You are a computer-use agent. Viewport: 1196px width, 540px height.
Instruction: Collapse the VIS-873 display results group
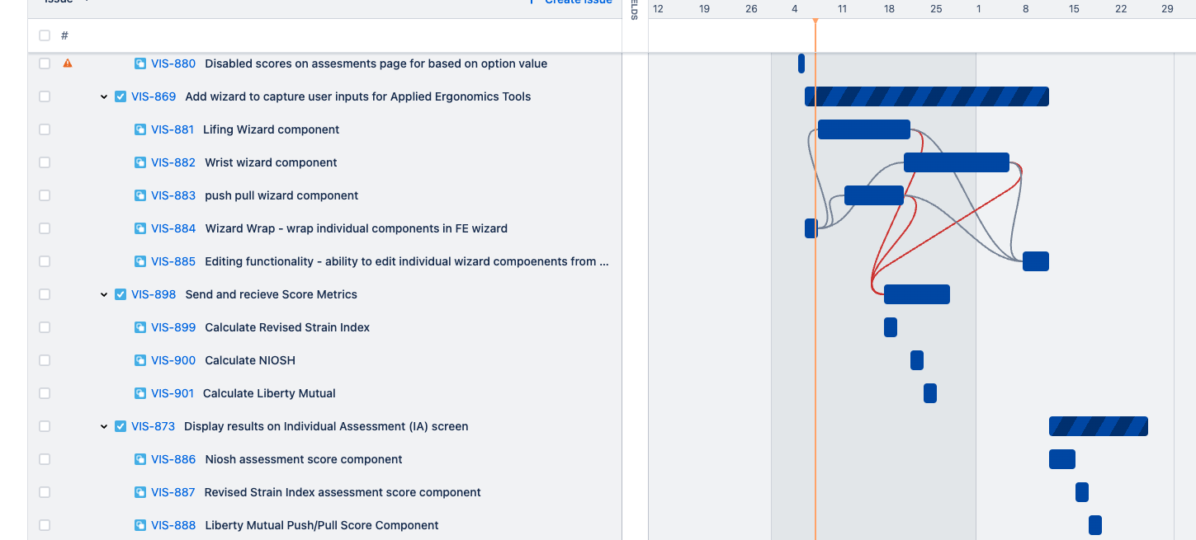(104, 426)
